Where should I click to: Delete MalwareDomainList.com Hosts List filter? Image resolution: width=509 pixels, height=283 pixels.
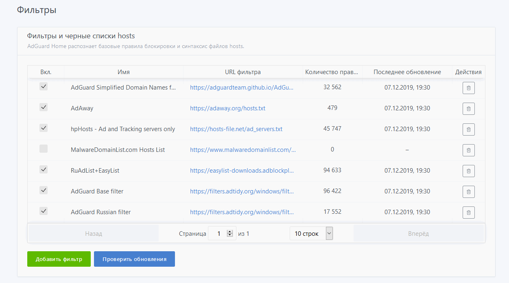pyautogui.click(x=468, y=150)
